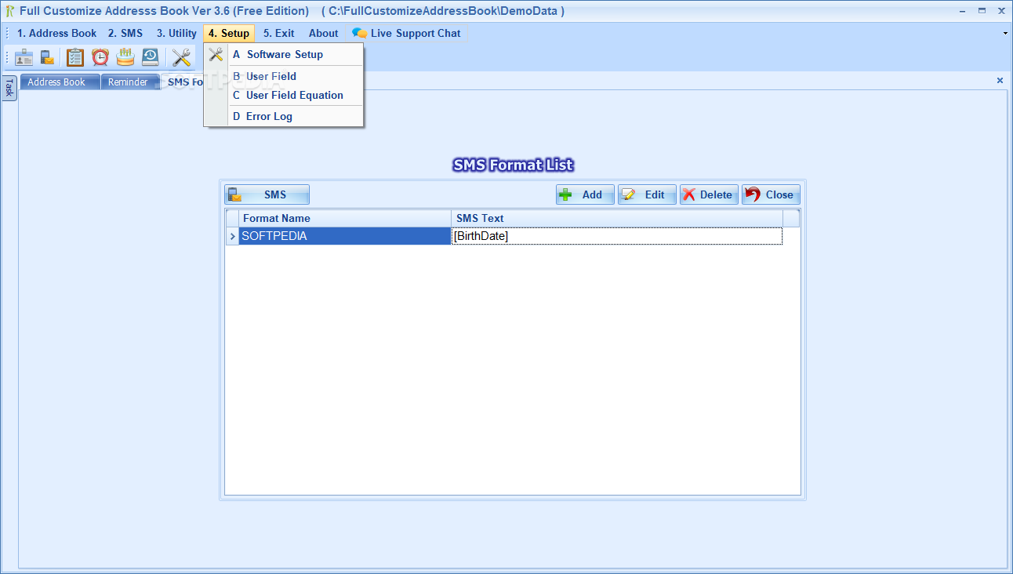Click the backup history drive icon
Screen dimensions: 1013x574
(x=151, y=57)
